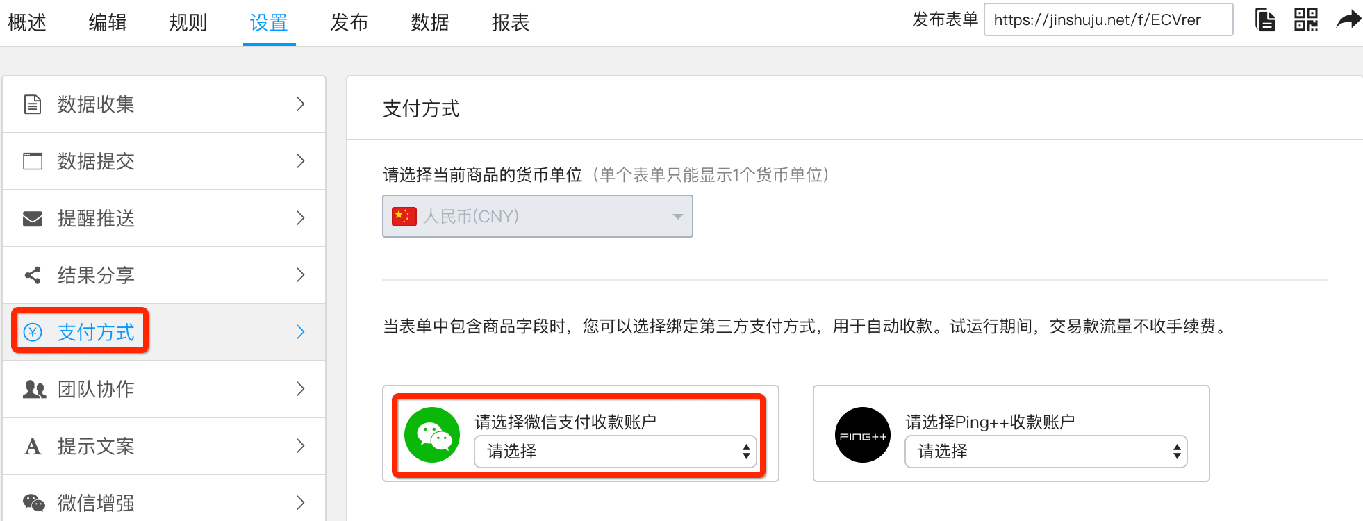This screenshot has width=1363, height=521.
Task: Click the 数据收集 document icon
Action: coord(33,104)
